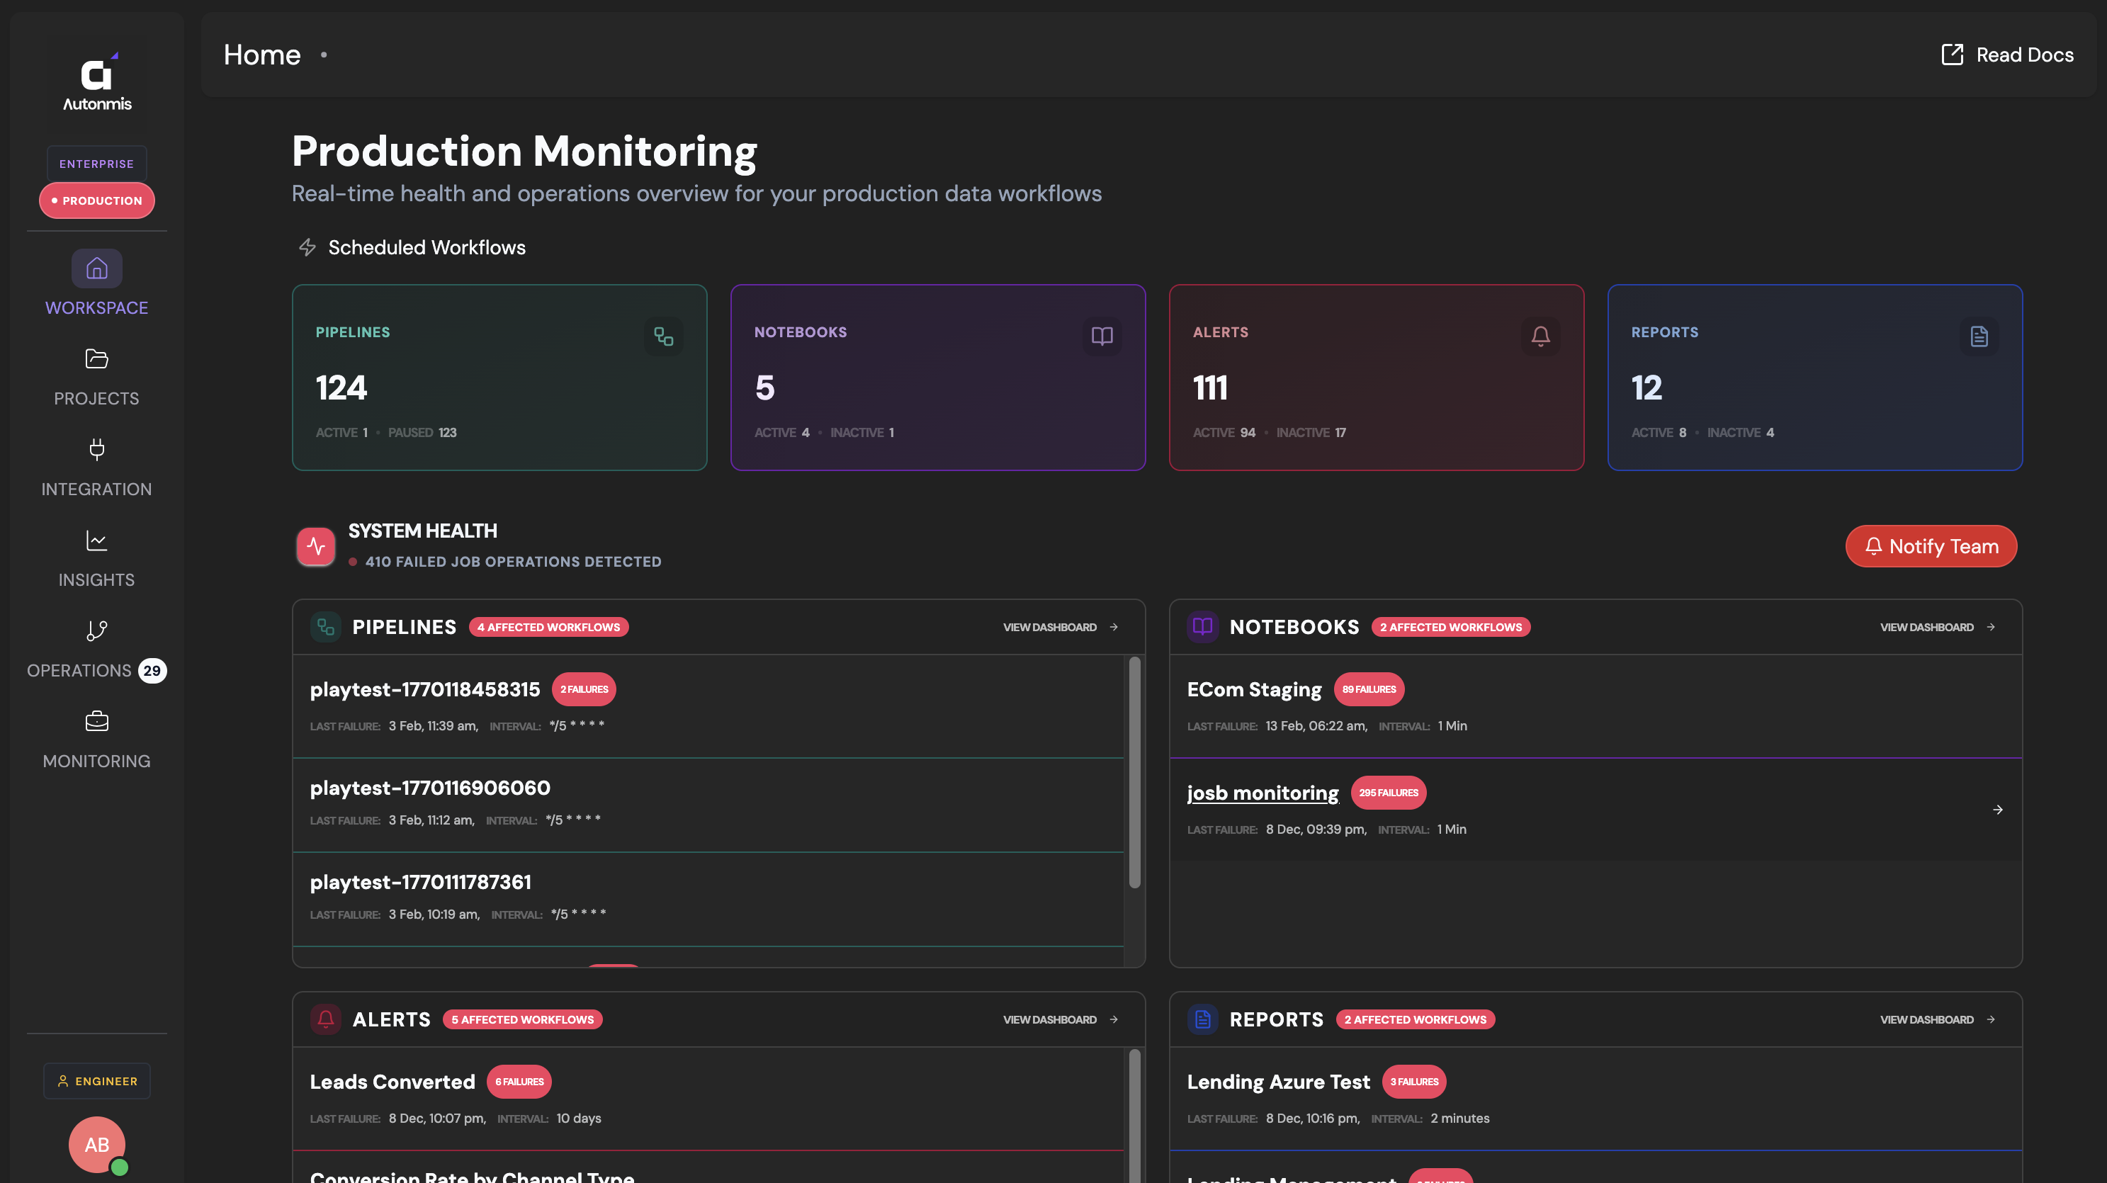
Task: Click the bell icon on Alerts card
Action: click(1540, 336)
